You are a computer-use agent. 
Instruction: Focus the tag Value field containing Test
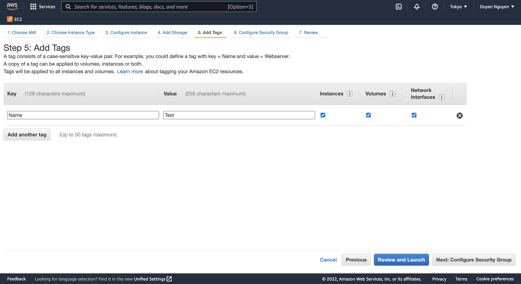239,115
